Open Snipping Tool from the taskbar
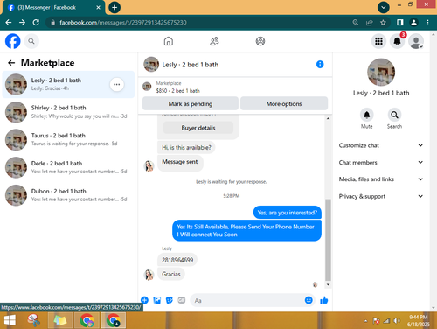 34,320
